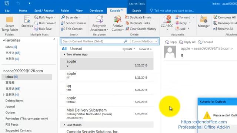Viewport: 237px width, 133px height.
Task: Click the automatic Forward icon
Action: pyautogui.click(x=177, y=17)
